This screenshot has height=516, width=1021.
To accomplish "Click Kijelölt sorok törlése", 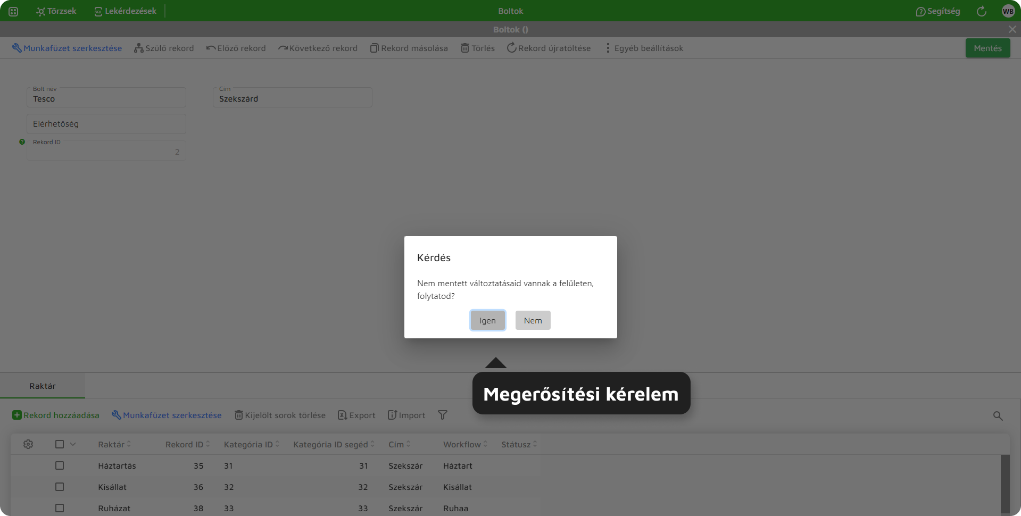I will click(280, 415).
